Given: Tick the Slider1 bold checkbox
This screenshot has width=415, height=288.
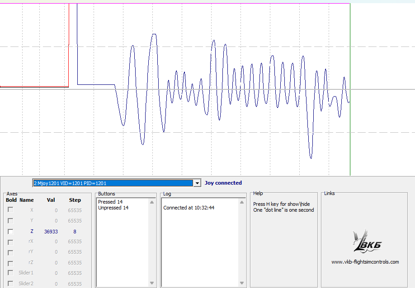Looking at the screenshot, I should [x=10, y=273].
